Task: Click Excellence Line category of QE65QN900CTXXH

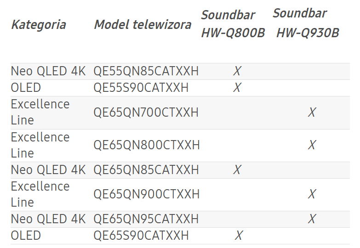Action: coord(40,195)
